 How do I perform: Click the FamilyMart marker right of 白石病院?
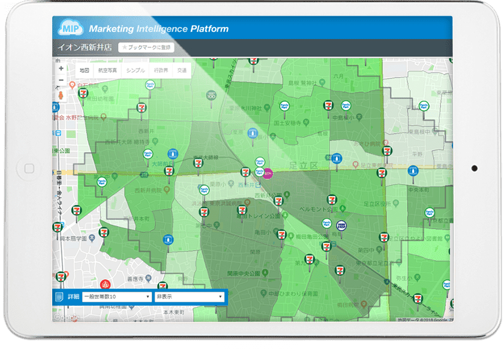[150, 85]
